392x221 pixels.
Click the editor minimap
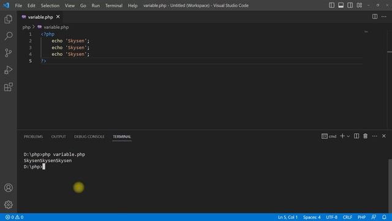(x=366, y=32)
